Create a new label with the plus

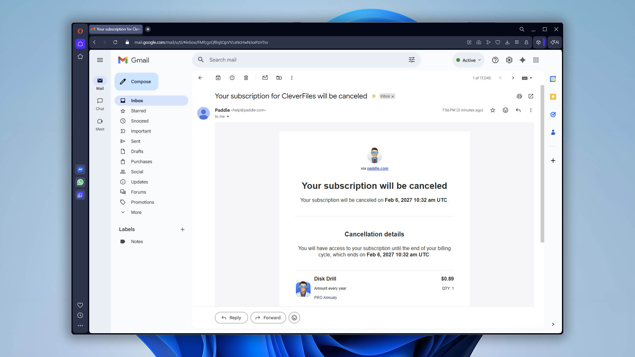tap(183, 229)
